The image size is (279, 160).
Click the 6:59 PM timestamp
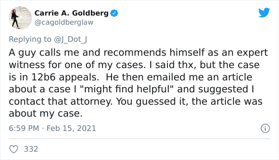[x=24, y=129]
